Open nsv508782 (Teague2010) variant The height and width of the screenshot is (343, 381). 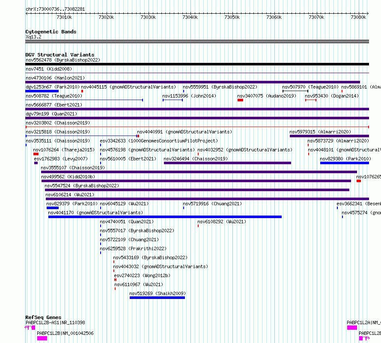pos(54,96)
